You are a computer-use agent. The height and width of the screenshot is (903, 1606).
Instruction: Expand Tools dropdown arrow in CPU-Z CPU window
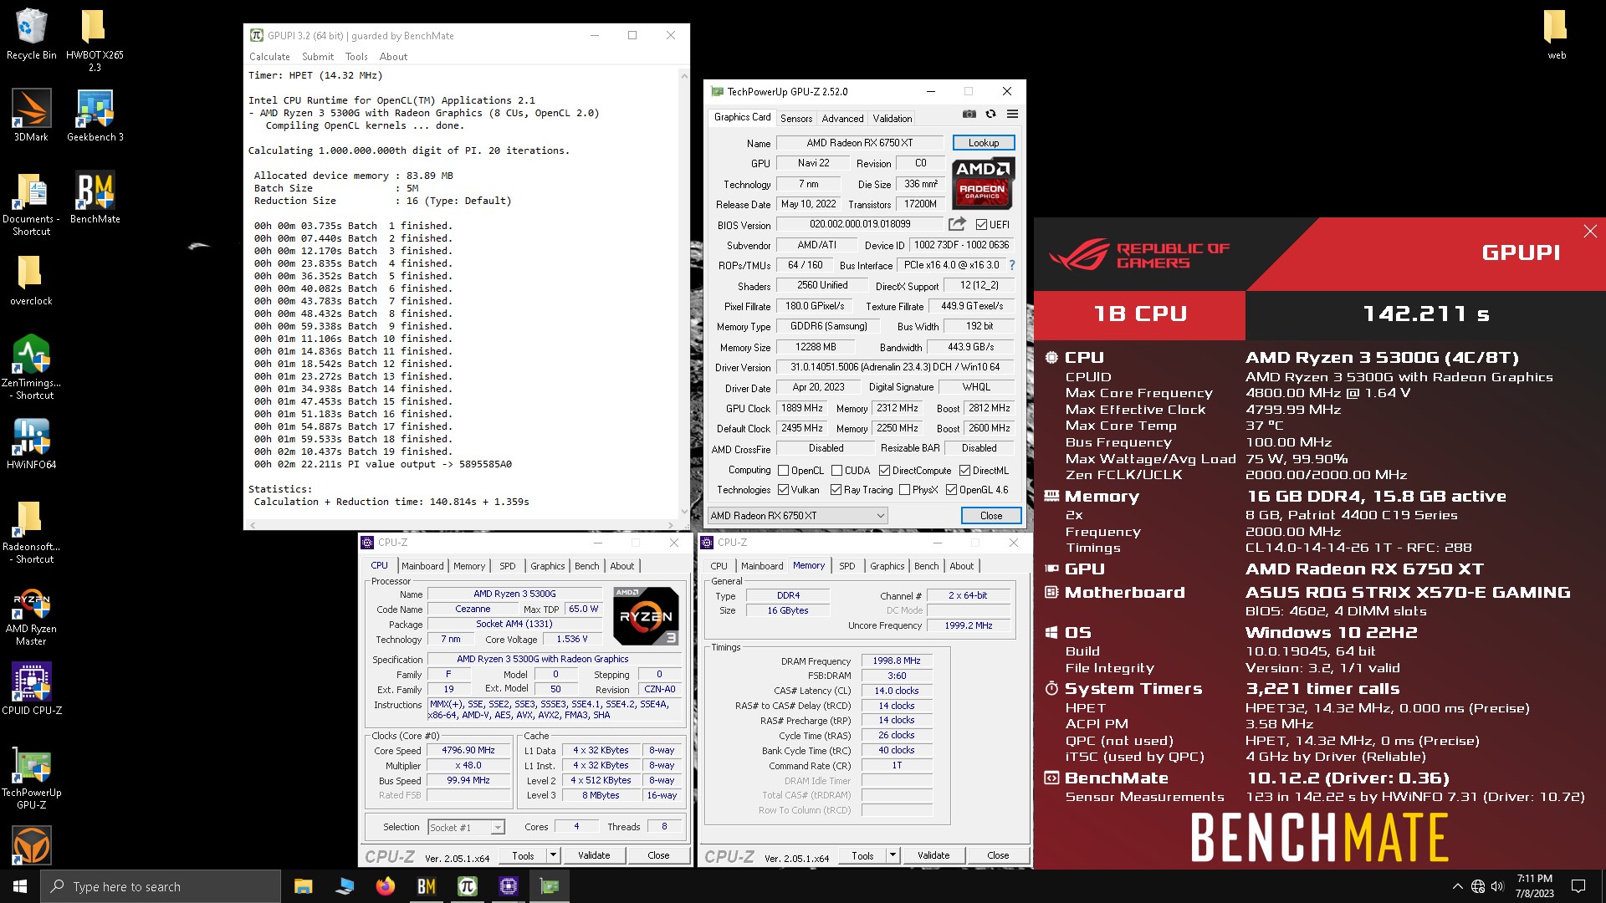(x=553, y=855)
